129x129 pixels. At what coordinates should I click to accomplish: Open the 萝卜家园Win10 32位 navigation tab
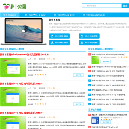[35, 15]
